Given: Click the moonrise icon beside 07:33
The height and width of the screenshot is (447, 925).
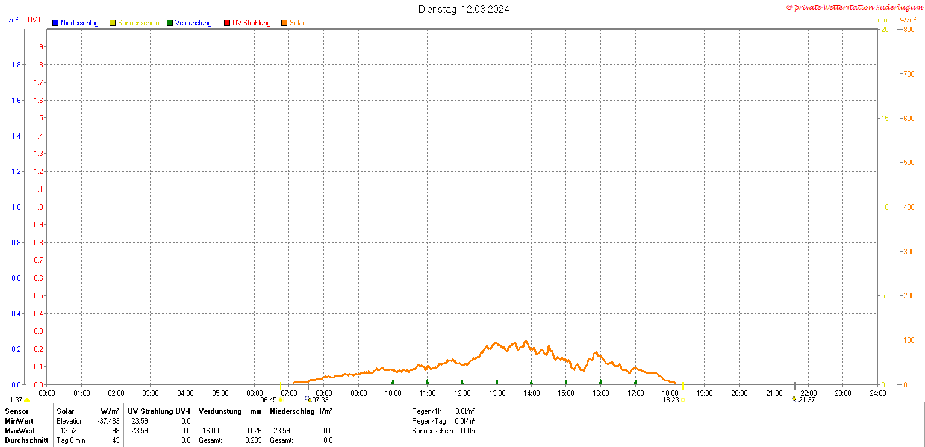Looking at the screenshot, I should (x=310, y=400).
